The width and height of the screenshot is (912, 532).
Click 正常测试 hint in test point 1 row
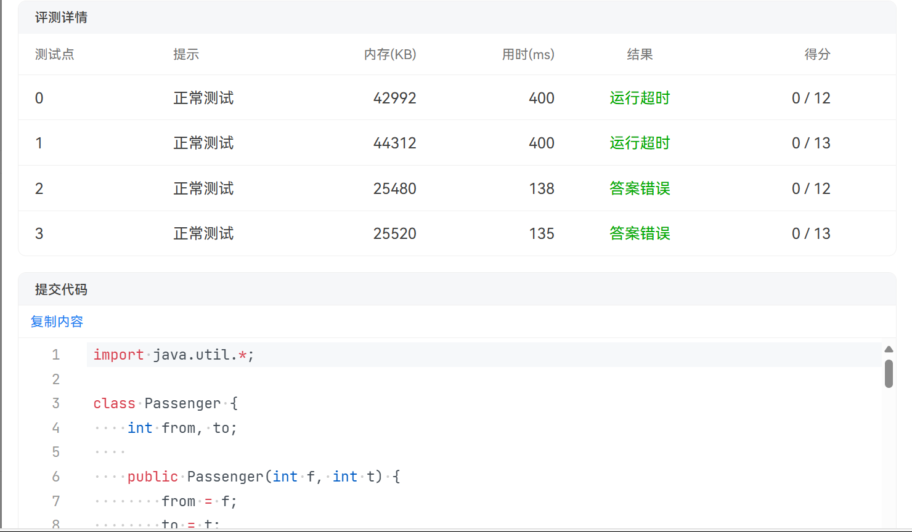[x=203, y=143]
